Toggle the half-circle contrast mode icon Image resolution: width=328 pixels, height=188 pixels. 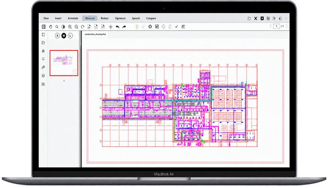tap(63, 27)
